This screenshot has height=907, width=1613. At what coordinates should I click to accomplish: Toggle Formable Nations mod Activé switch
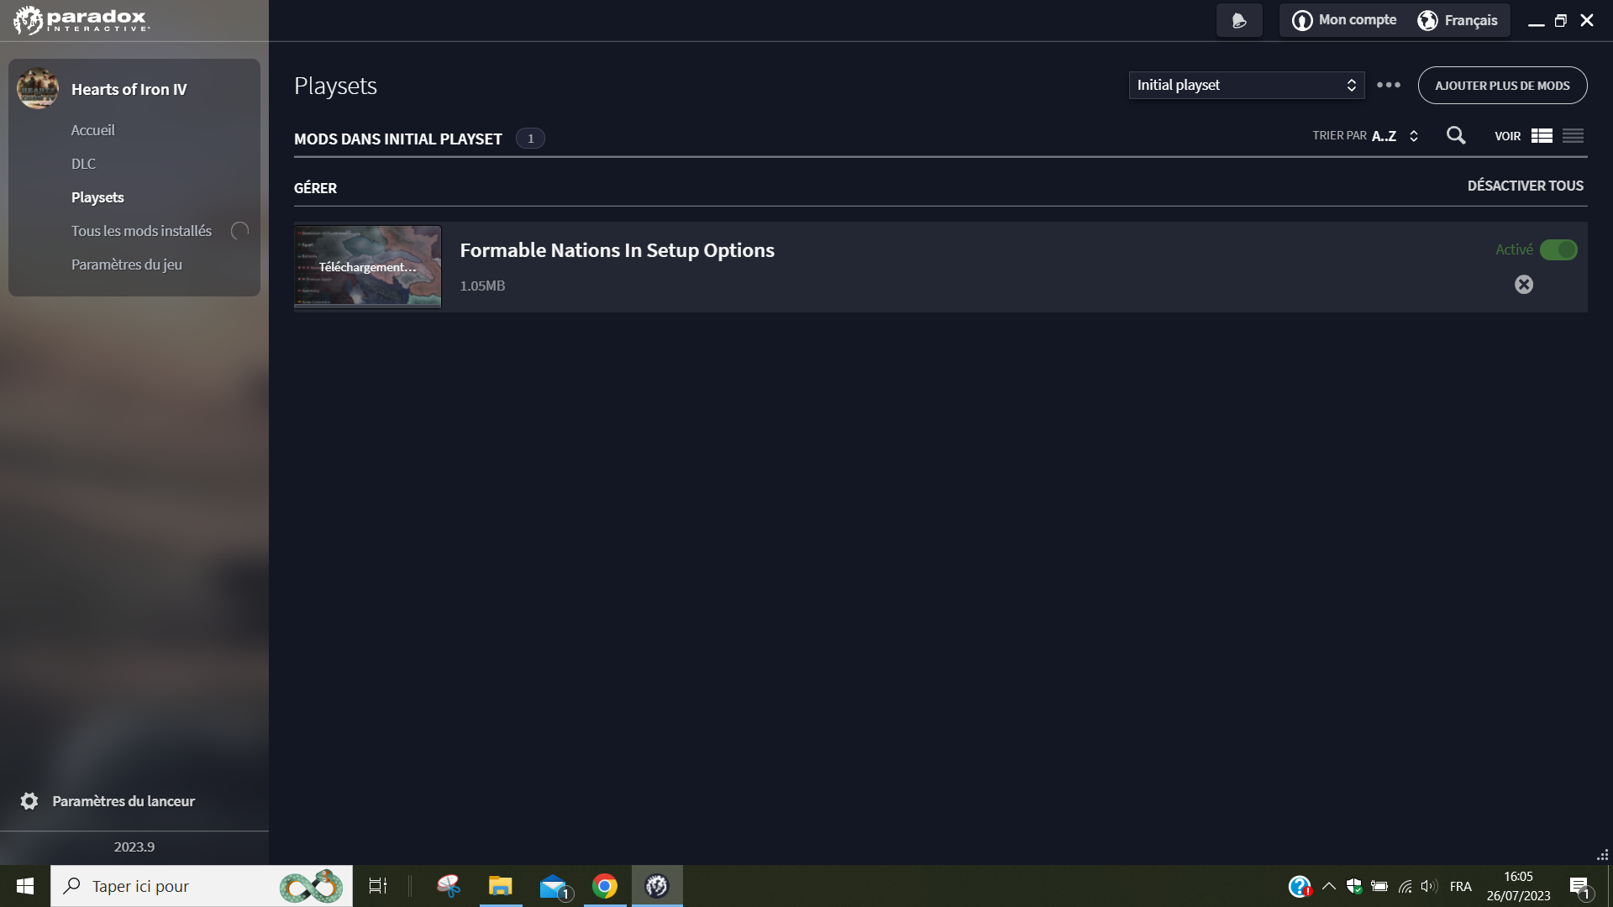1558,250
